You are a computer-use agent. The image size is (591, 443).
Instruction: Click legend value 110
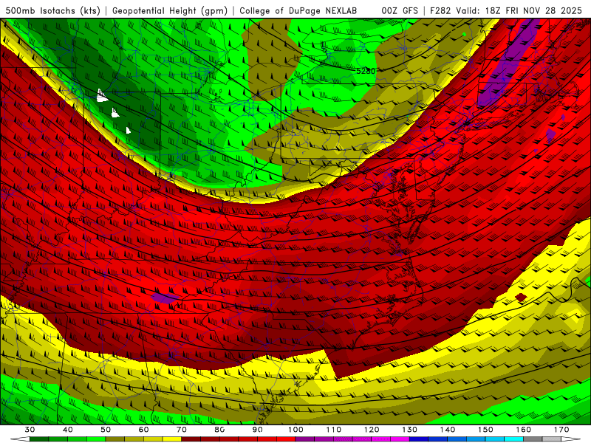pos(334,430)
